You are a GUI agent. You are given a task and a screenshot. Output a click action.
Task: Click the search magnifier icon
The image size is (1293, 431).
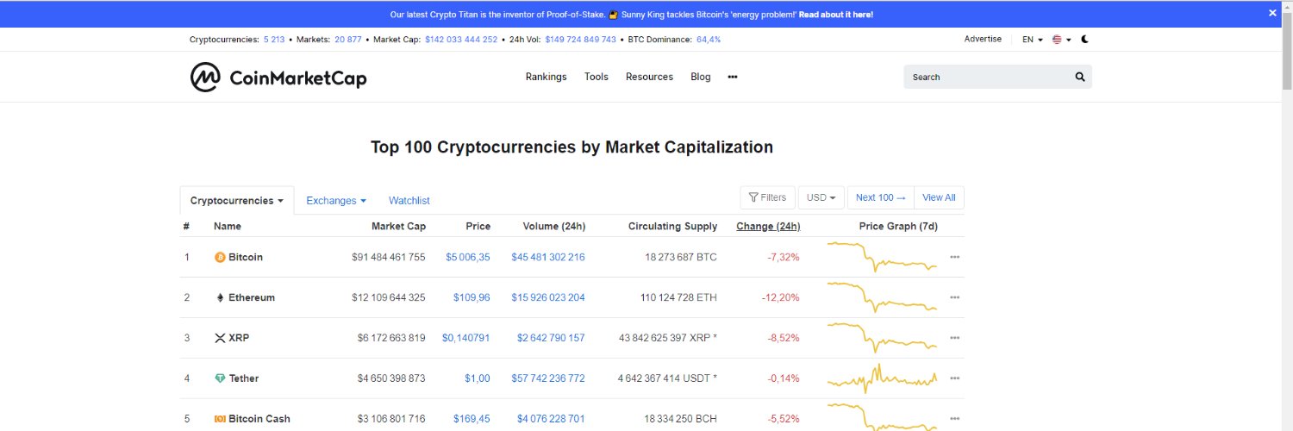(x=1080, y=77)
